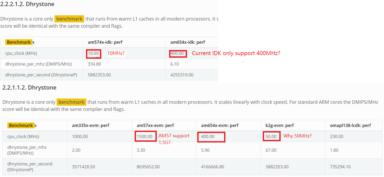Click the 2.2.1.1.2. Dhrystone section heading

(x=29, y=87)
